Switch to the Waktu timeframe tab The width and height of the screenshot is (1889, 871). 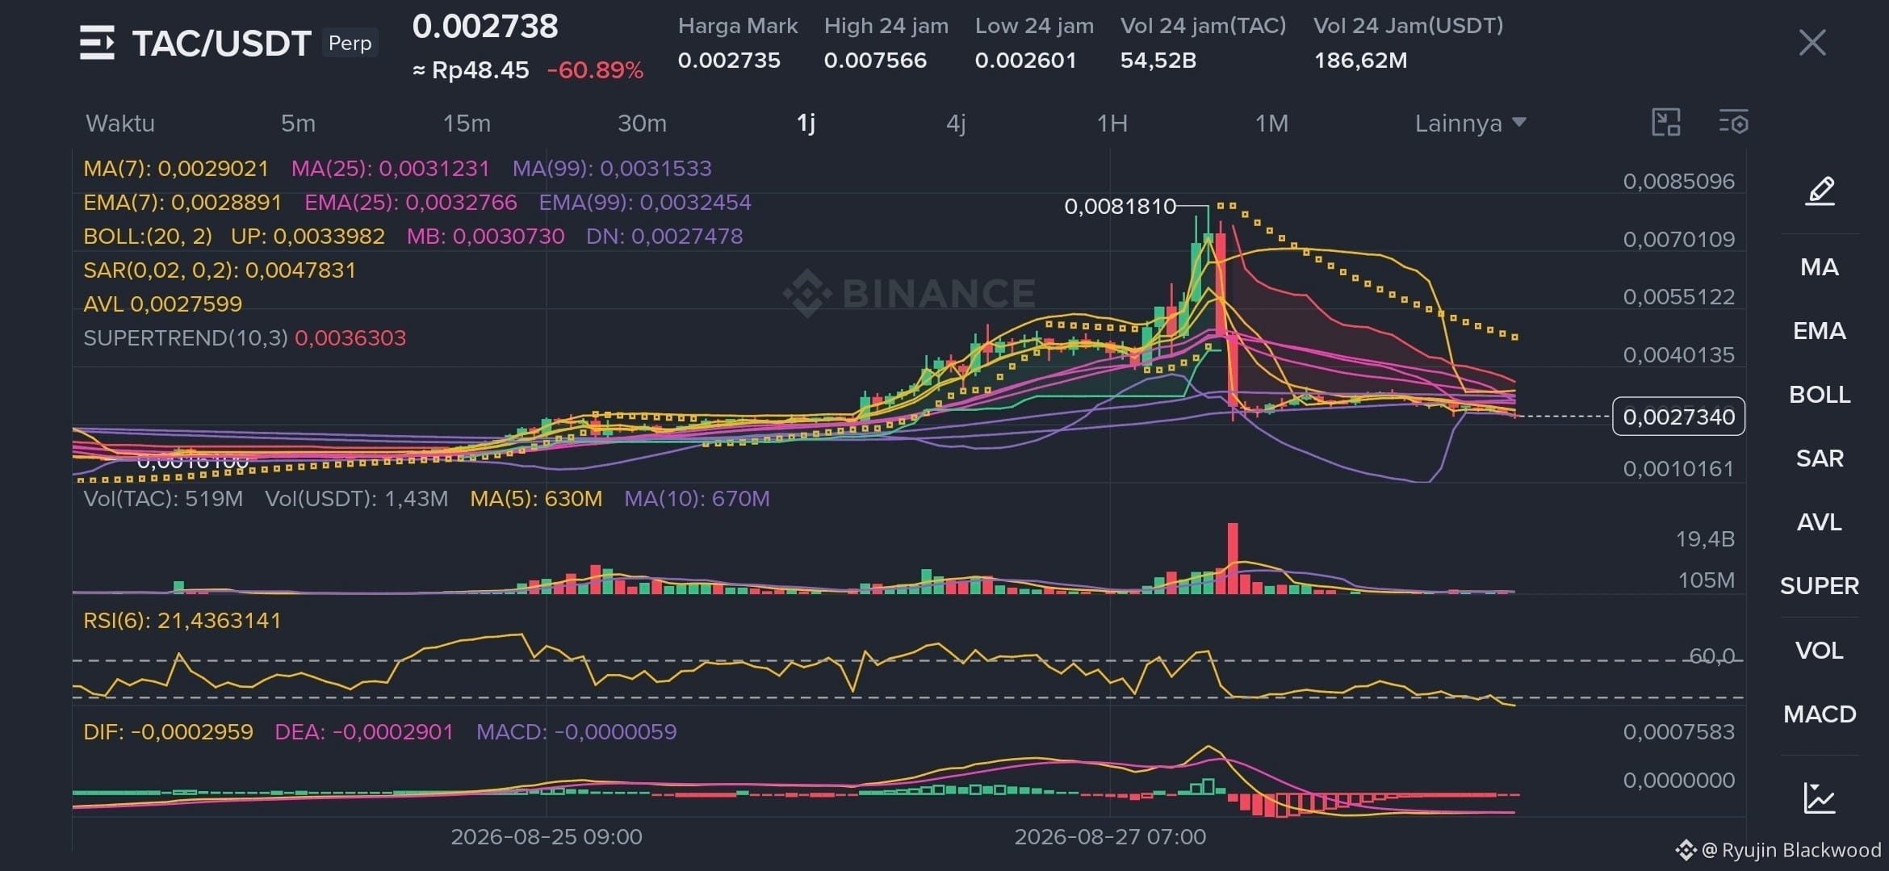tap(120, 124)
